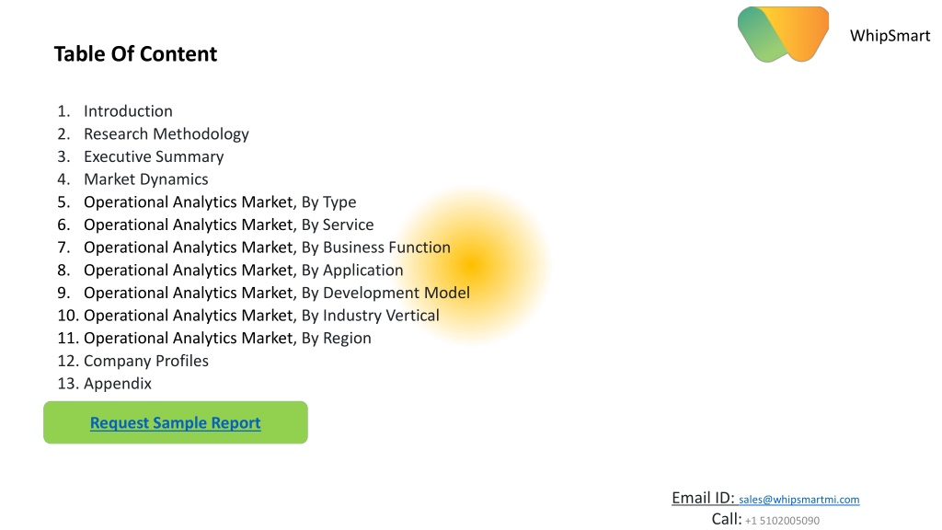Click the By Application entry
942x530 pixels.
click(243, 271)
